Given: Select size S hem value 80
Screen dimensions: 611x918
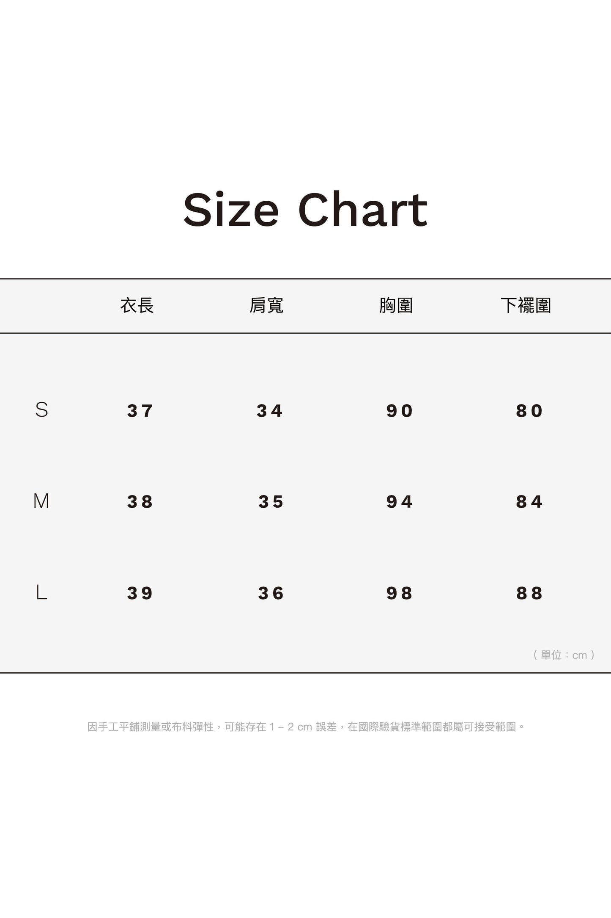Looking at the screenshot, I should (529, 411).
